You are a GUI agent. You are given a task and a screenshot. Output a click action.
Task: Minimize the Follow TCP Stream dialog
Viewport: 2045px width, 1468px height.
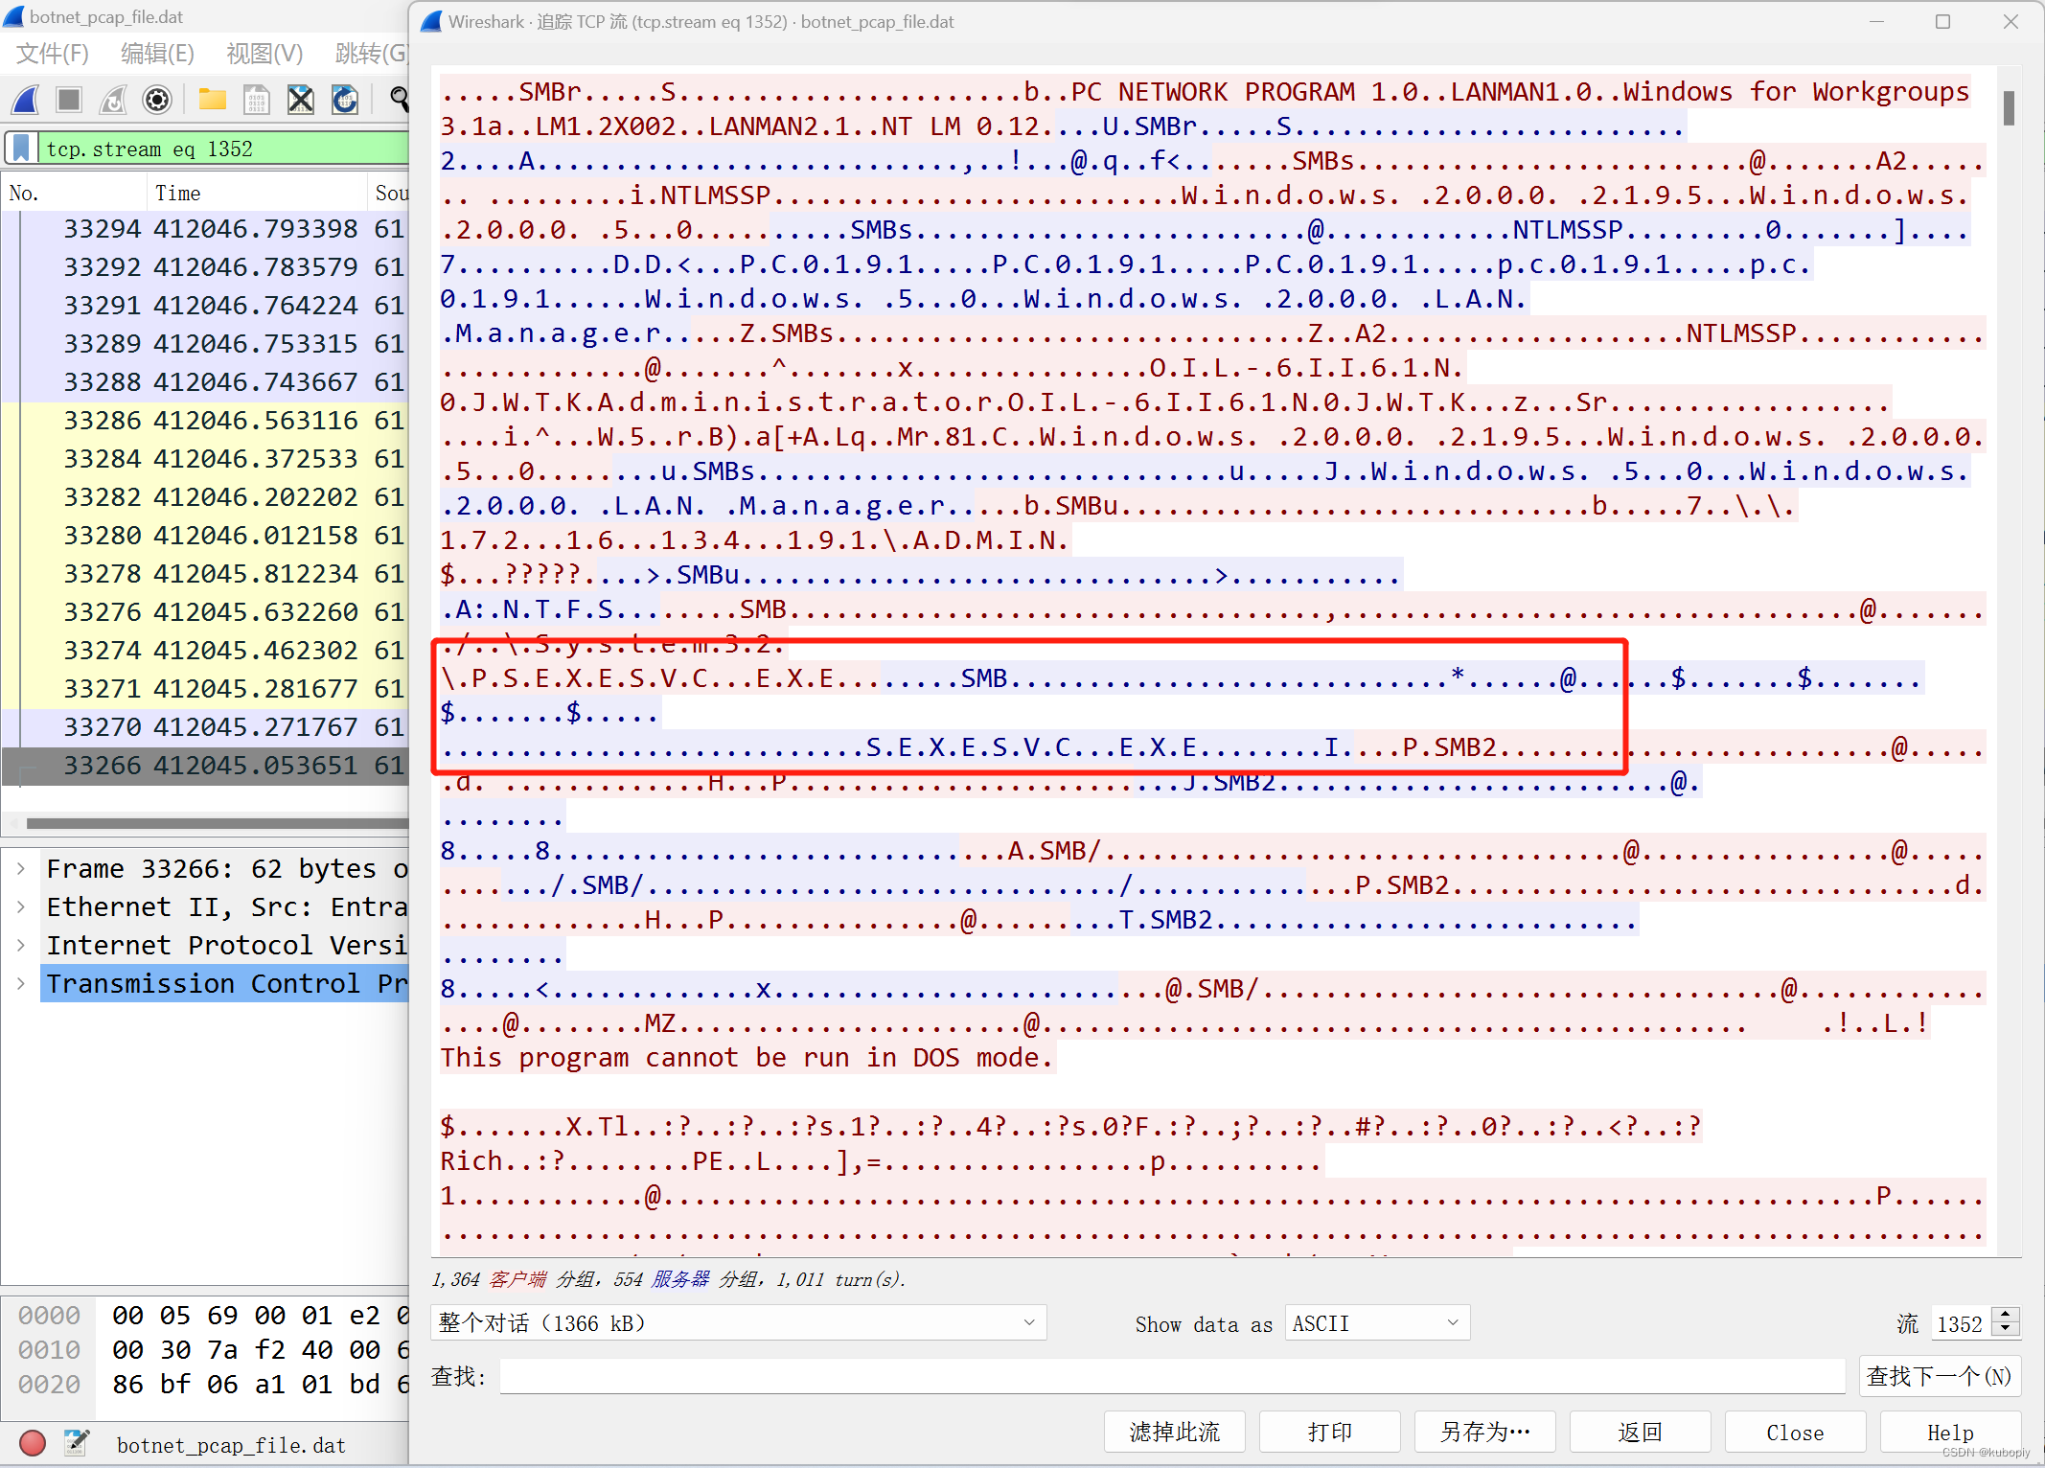point(1876,21)
